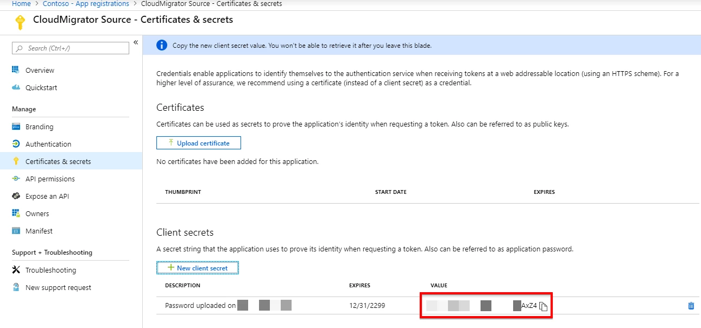Image resolution: width=701 pixels, height=328 pixels.
Task: Click the secret value ending AxZ4
Action: pyautogui.click(x=482, y=306)
